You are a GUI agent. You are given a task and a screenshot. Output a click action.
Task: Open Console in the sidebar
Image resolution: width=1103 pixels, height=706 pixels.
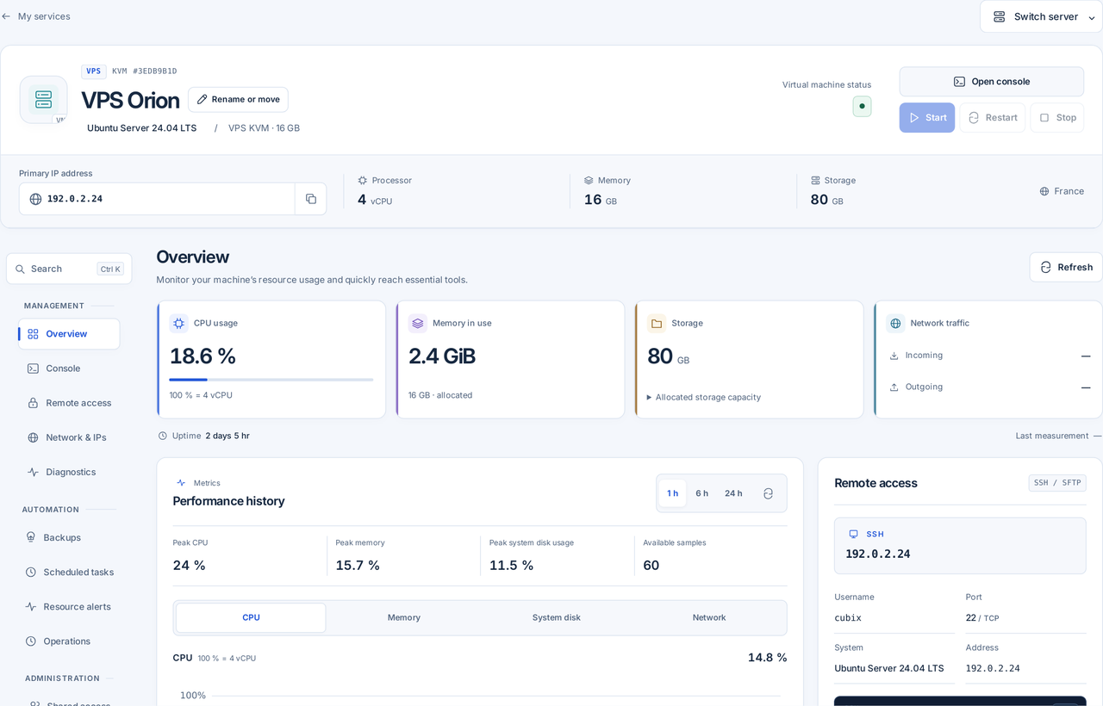pyautogui.click(x=69, y=368)
